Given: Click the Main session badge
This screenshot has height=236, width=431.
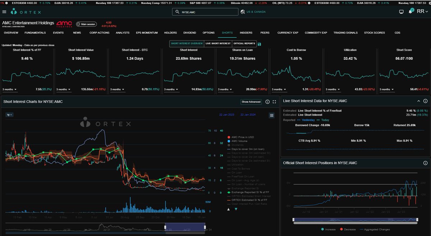Looking at the screenshot, I should [x=86, y=24].
